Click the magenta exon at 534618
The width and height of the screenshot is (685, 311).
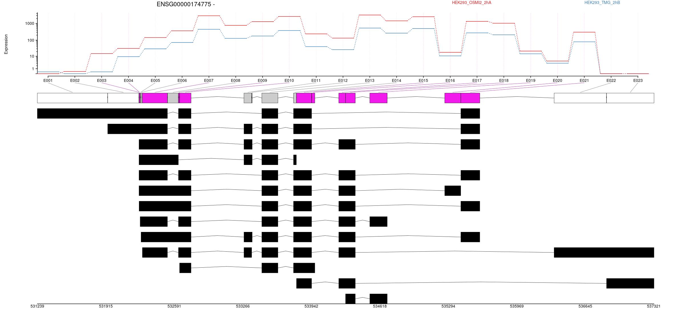[x=378, y=98]
